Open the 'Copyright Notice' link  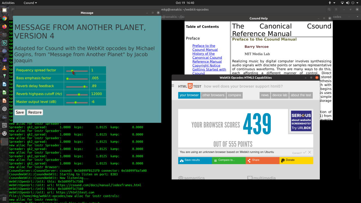(206, 65)
